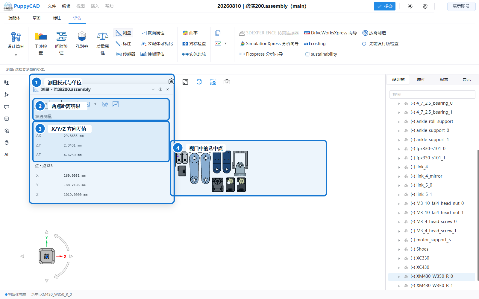Click the 前 face of view cube
The image size is (479, 299).
click(x=47, y=256)
